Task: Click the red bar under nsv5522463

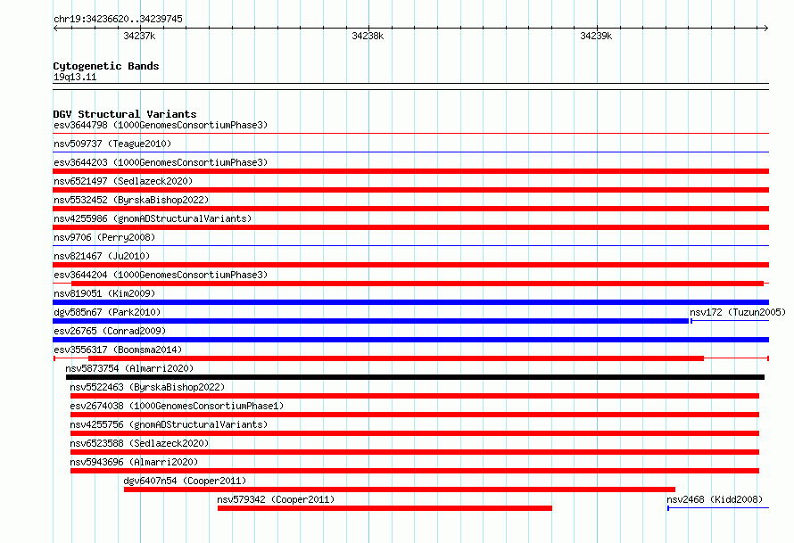Action: tap(415, 396)
